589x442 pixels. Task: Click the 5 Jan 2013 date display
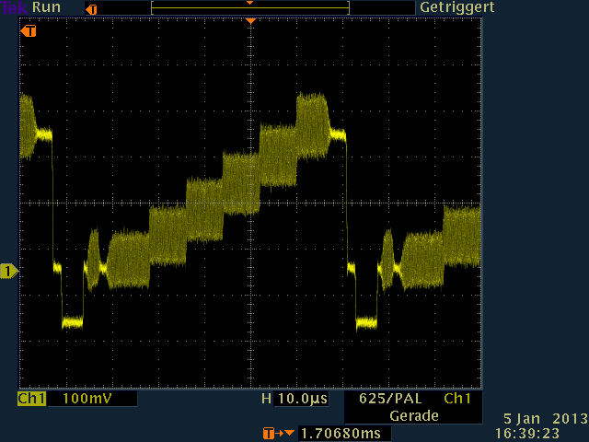(x=545, y=417)
